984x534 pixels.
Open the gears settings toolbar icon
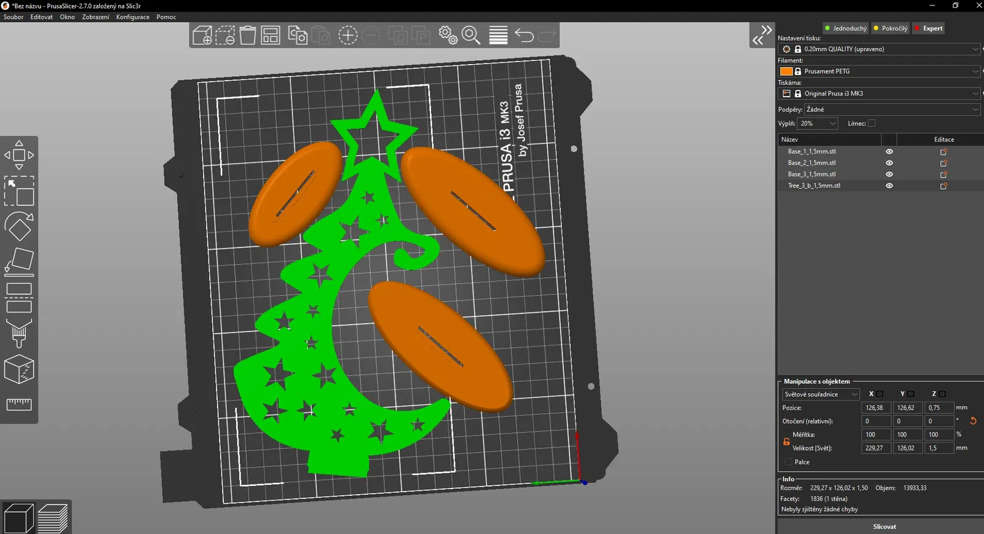448,35
